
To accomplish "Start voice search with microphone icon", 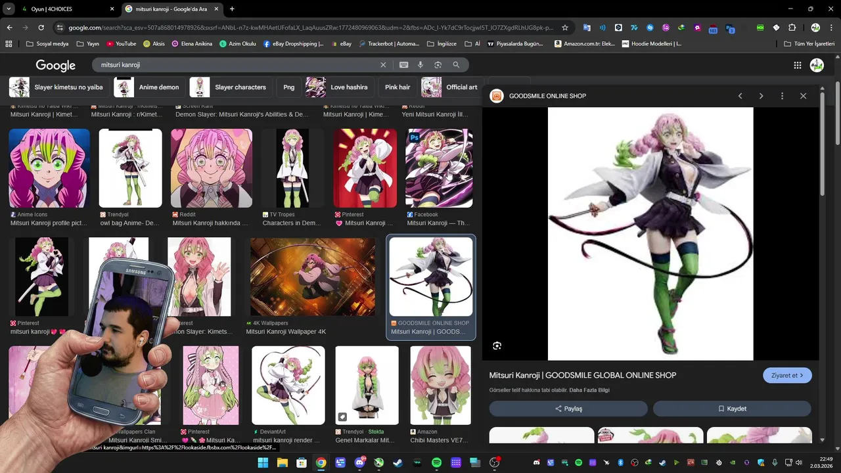I will pyautogui.click(x=420, y=65).
